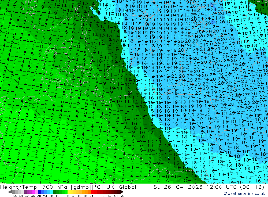Click the dark maroon right arrow end of color scale
The height and width of the screenshot is (197, 268).
pos(122,192)
